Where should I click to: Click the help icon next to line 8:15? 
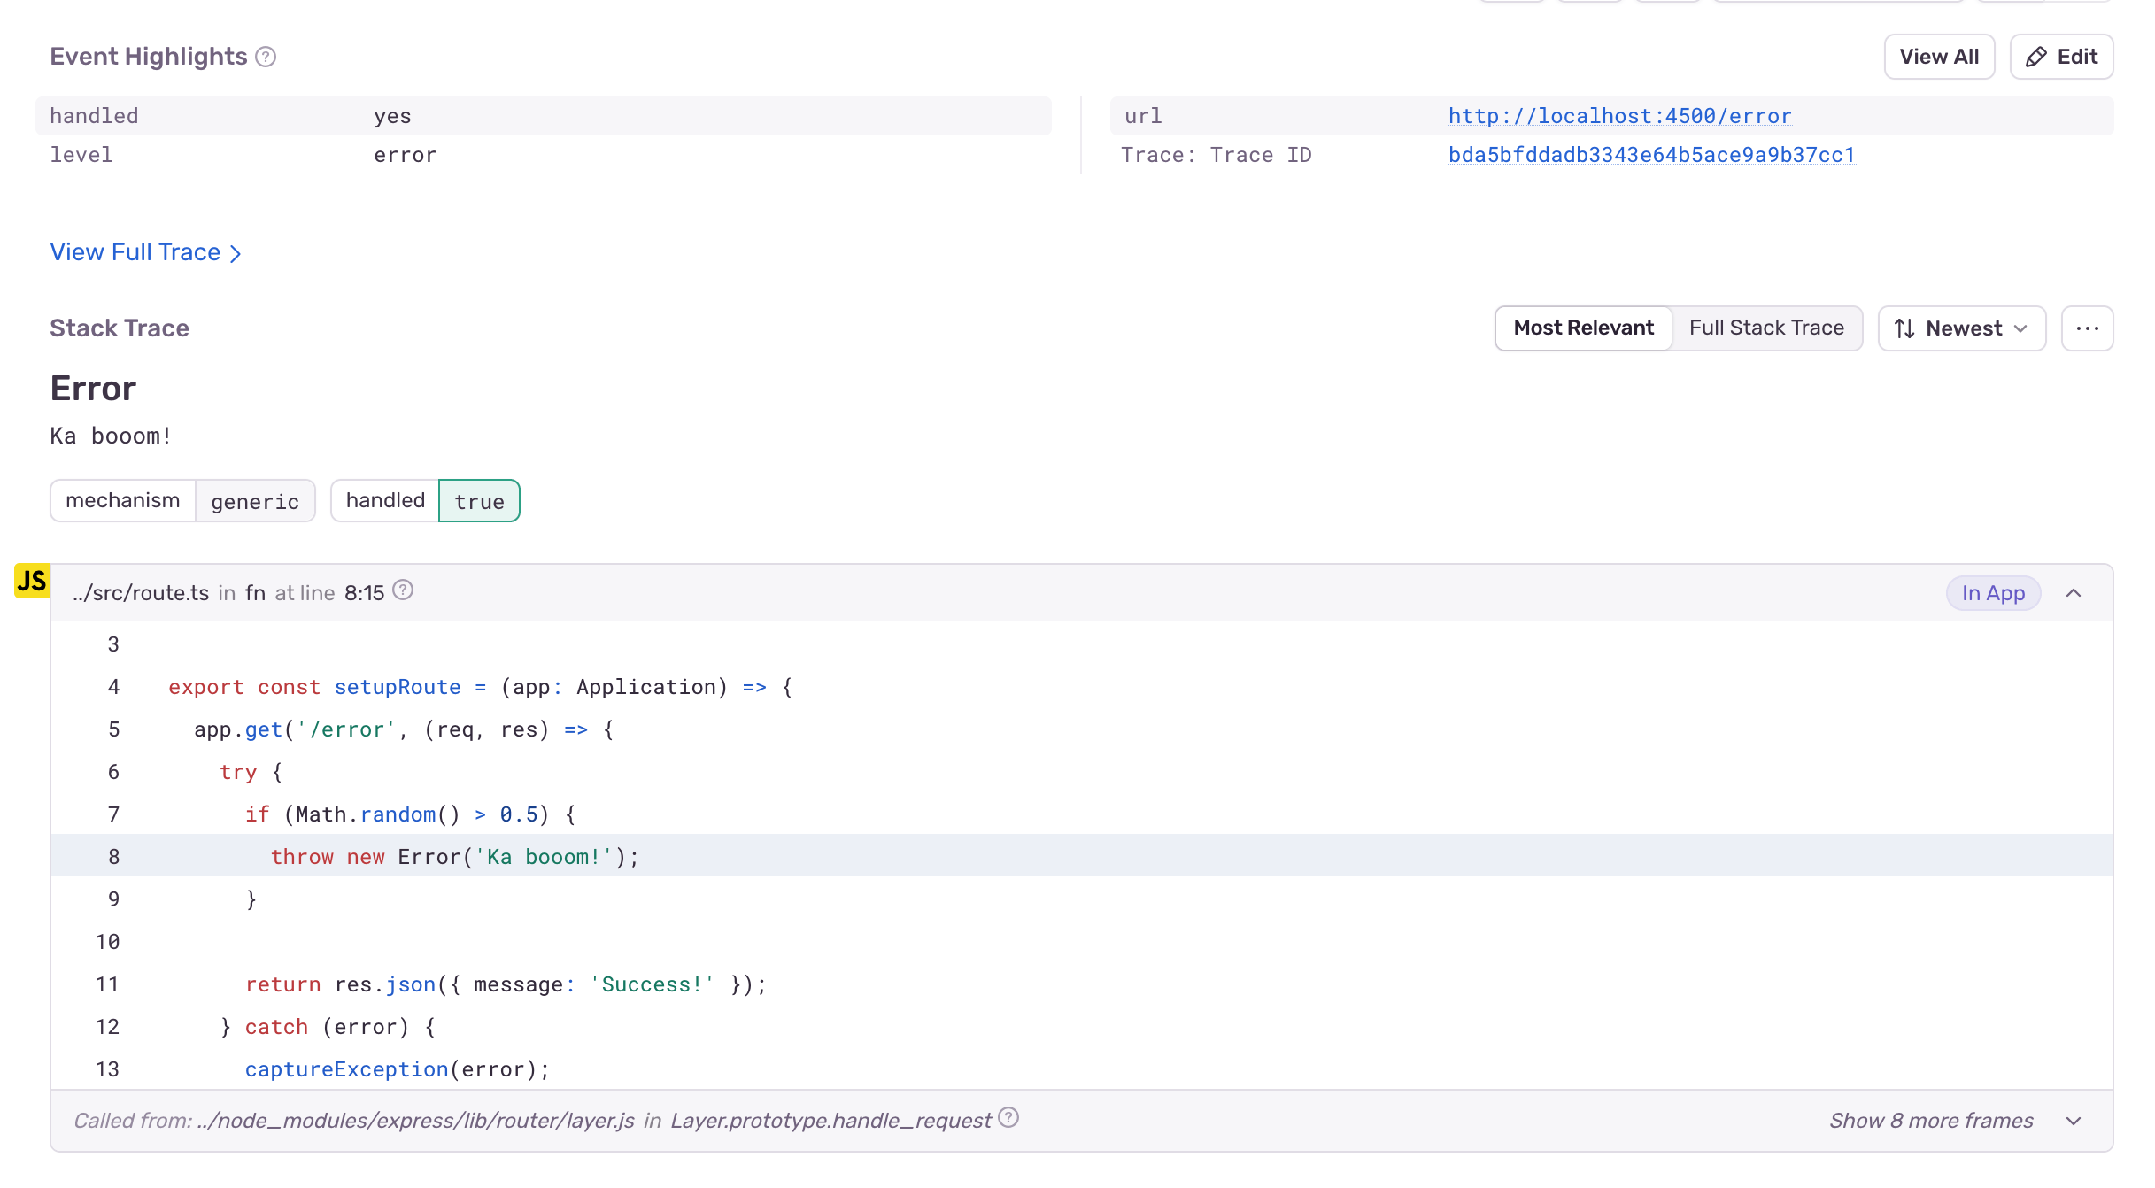[403, 590]
